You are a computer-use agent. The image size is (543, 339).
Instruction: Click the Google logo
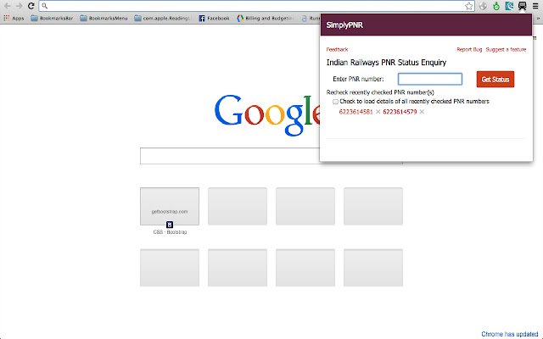pos(267,115)
